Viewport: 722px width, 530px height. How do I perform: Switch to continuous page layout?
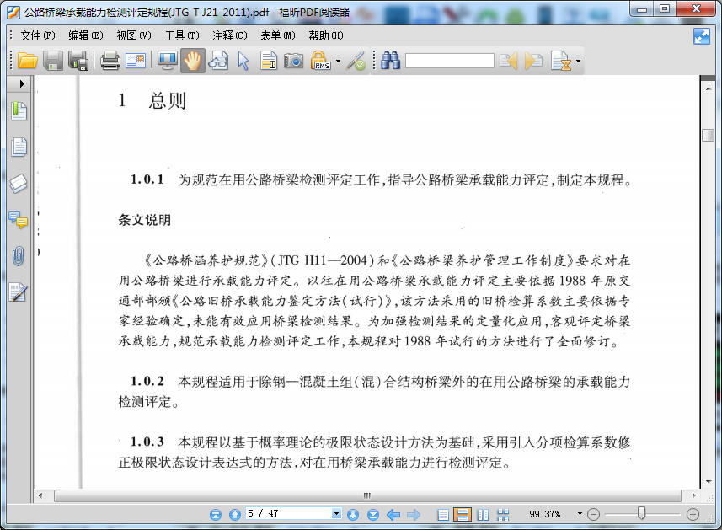[x=463, y=514]
